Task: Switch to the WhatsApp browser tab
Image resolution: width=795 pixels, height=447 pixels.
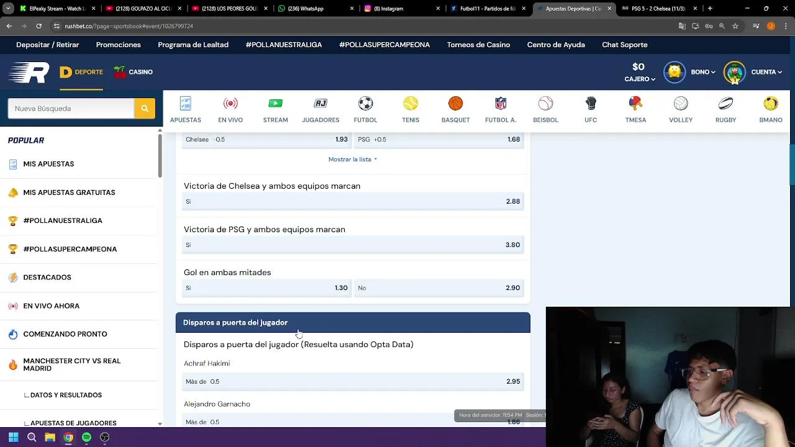Action: 316,9
